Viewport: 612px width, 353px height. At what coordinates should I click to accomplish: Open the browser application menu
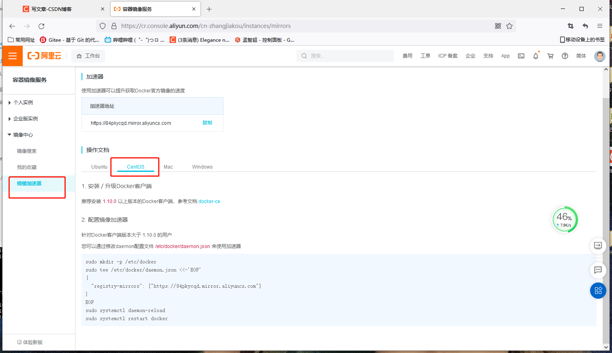[600, 26]
